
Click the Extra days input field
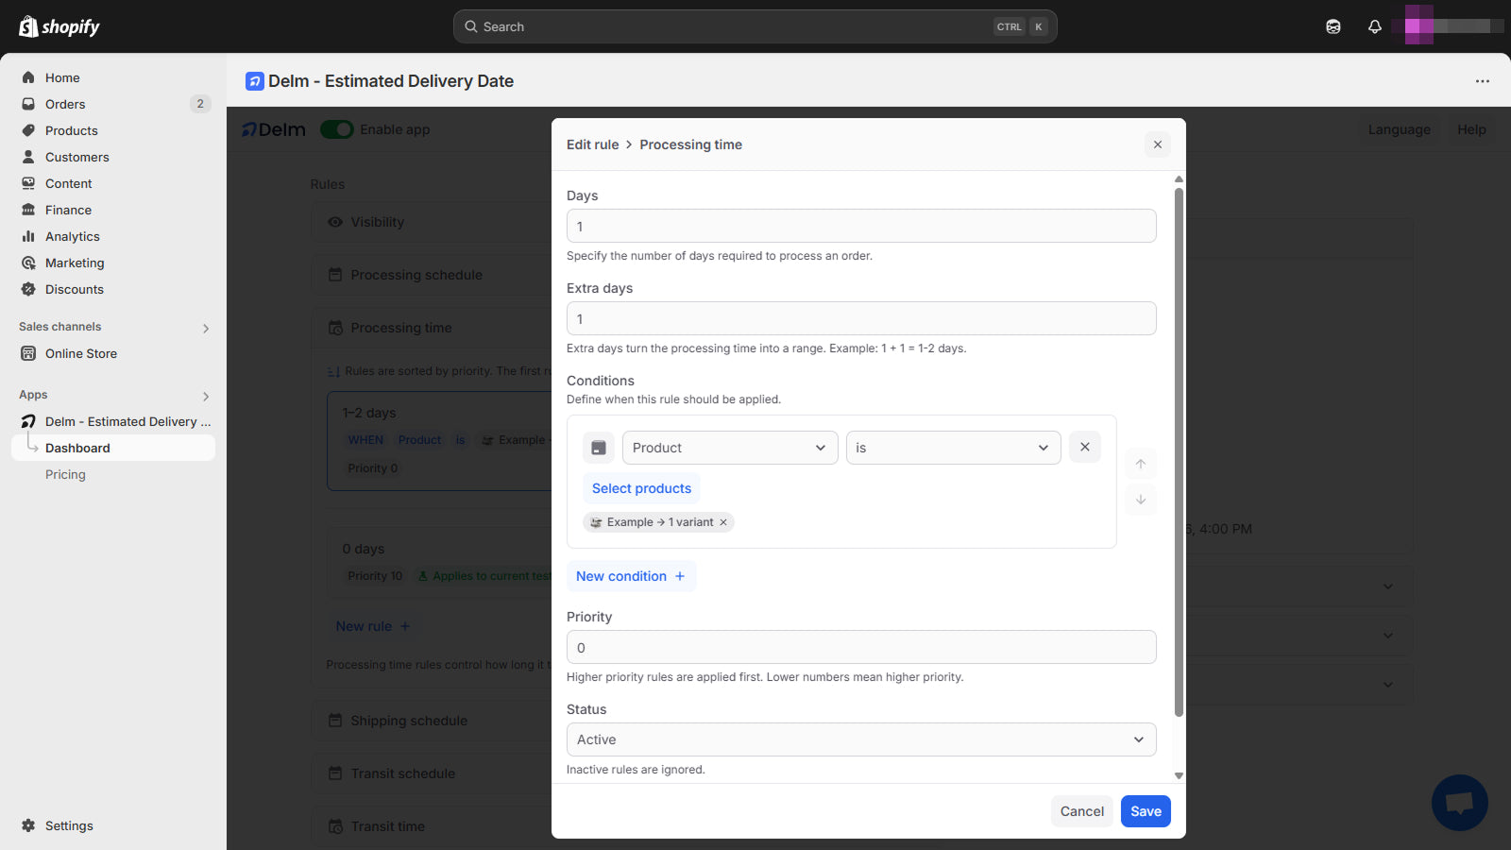tap(861, 318)
